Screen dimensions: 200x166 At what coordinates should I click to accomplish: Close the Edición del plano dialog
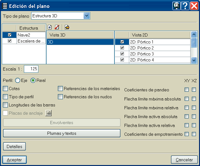194,6
